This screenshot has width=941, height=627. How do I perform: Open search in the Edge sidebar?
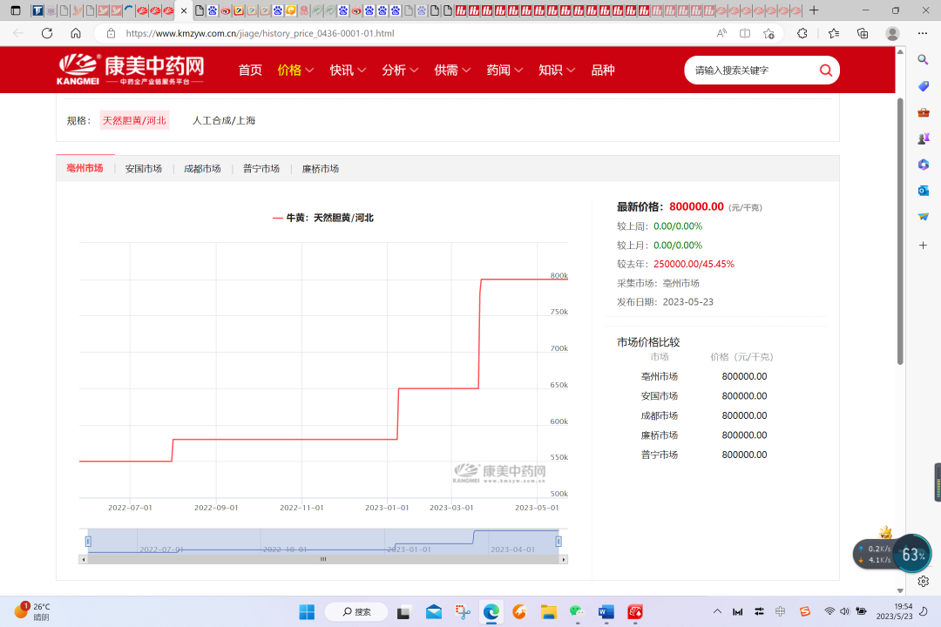coord(923,59)
